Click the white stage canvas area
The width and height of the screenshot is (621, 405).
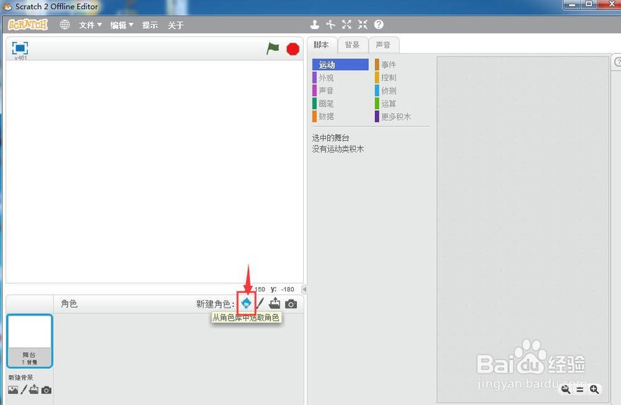[155, 171]
